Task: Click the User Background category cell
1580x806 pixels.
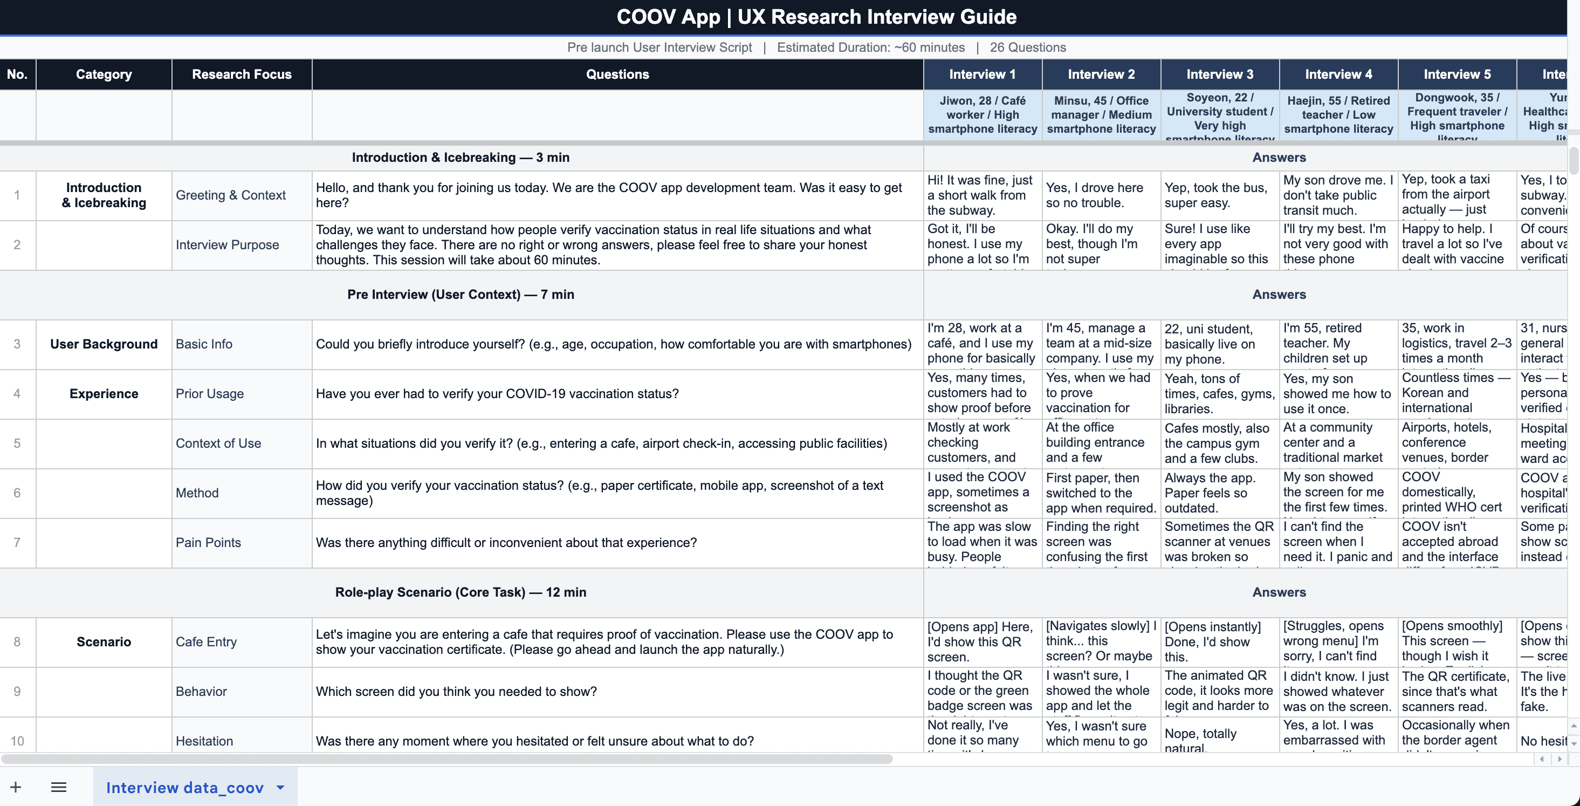Action: 104,344
